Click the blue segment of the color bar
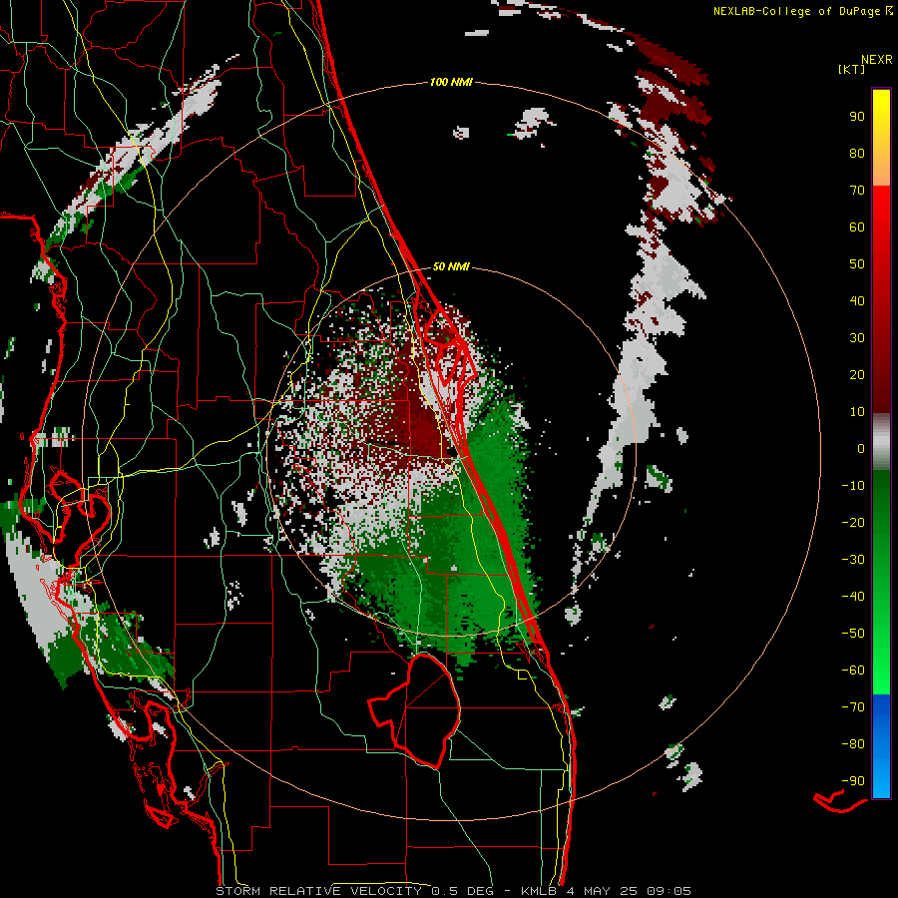 point(881,746)
